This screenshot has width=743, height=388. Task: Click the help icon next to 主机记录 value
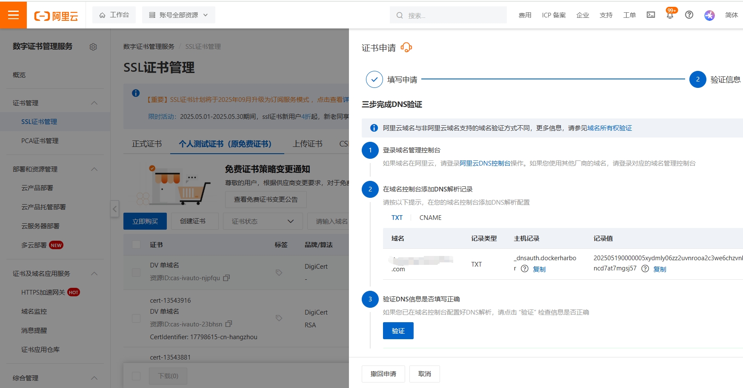tap(525, 269)
